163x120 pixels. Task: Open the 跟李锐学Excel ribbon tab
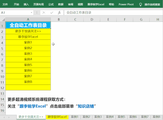(96, 4)
